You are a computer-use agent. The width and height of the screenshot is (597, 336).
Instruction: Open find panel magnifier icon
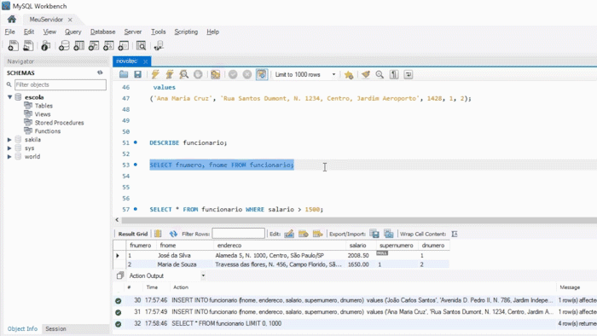(380, 74)
